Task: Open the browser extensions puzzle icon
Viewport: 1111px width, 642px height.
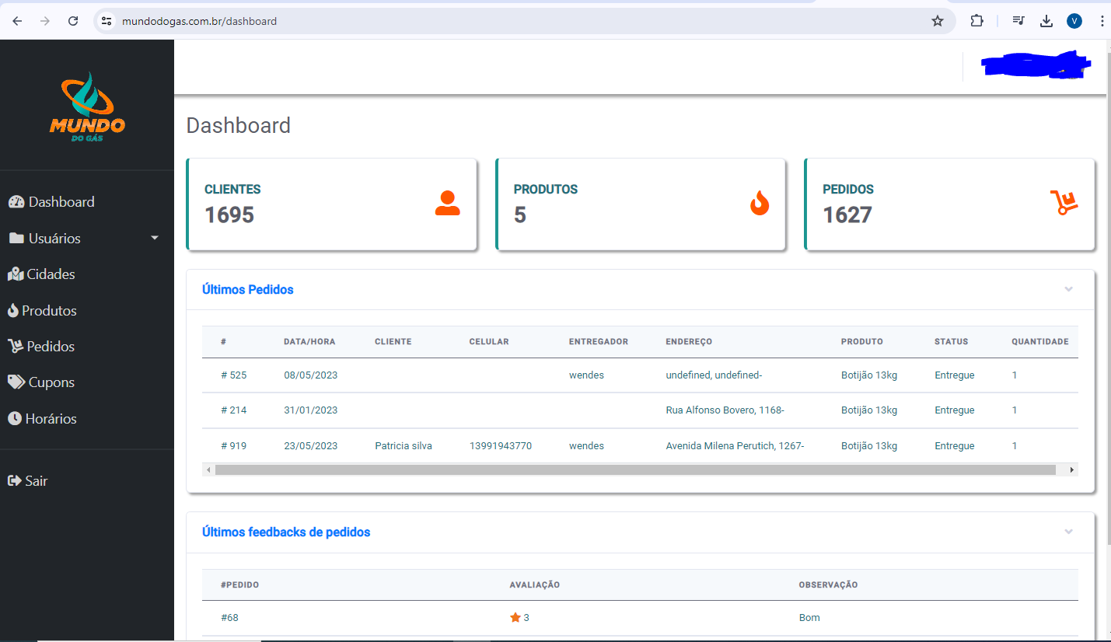Action: point(976,21)
